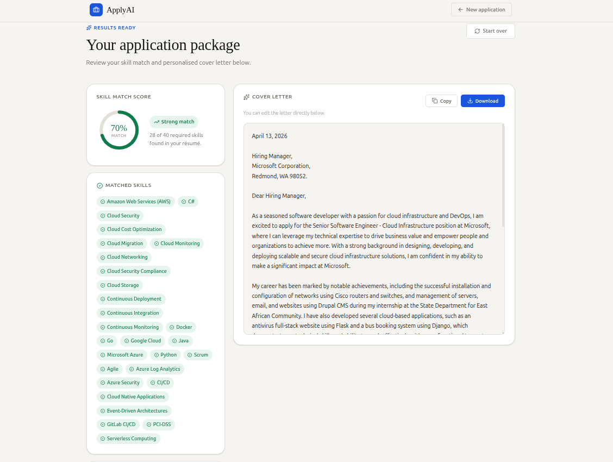Screen dimensions: 613x462
Task: Click the Google Cloud skill chip
Action: (x=143, y=341)
